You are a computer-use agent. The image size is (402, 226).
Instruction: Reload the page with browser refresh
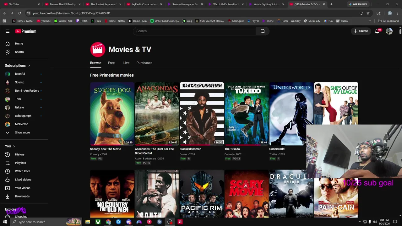click(19, 13)
